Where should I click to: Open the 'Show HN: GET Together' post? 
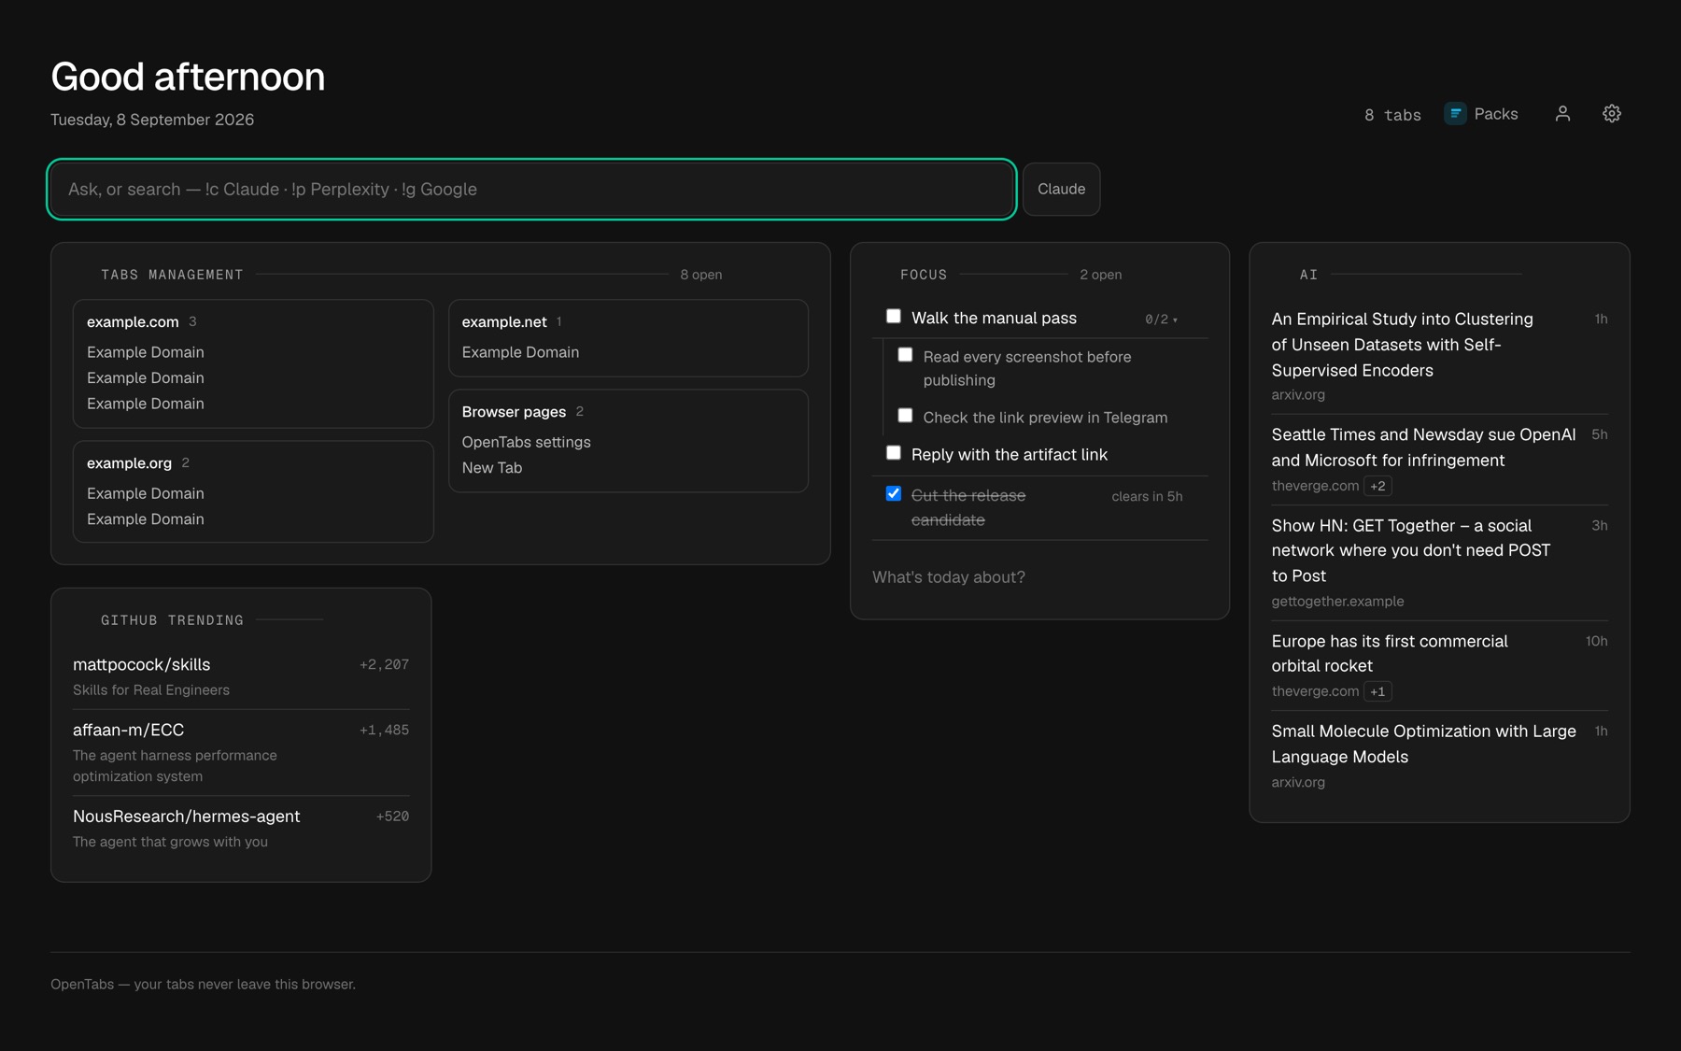point(1410,550)
